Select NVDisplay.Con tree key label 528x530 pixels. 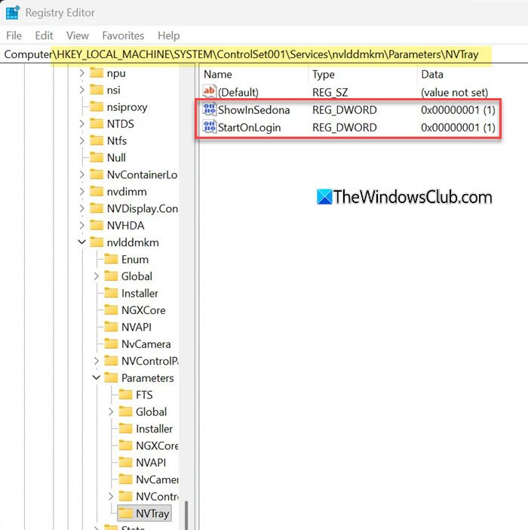pyautogui.click(x=143, y=208)
